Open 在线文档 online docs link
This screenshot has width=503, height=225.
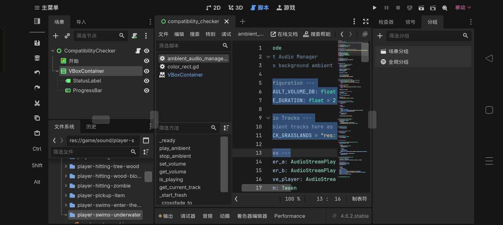click(284, 34)
